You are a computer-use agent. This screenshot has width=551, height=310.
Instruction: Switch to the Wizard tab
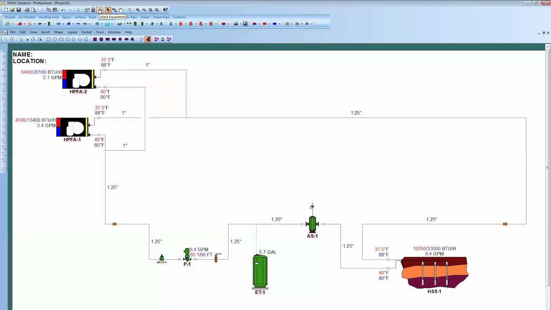coord(9,17)
